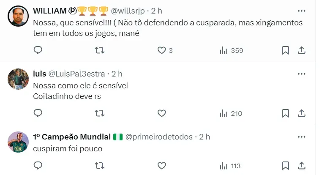
Task: Bookmark luis's tweet
Action: [x=285, y=113]
